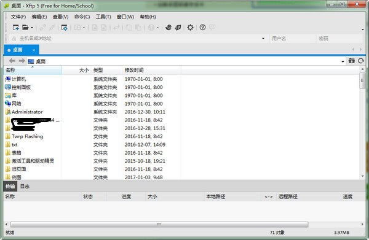369x240 pixels.
Task: Open Options gear icon in toolbar
Action: point(190,28)
